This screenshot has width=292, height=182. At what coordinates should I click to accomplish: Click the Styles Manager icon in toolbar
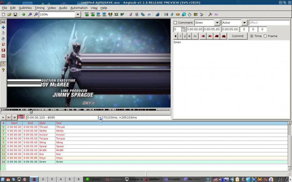click(131, 14)
